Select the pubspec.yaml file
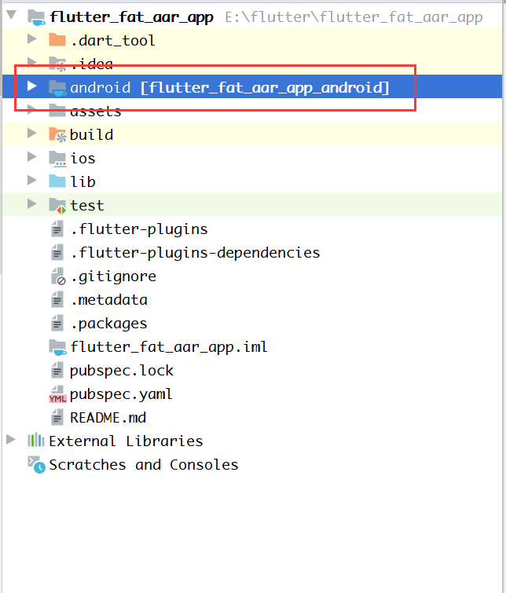 click(121, 394)
